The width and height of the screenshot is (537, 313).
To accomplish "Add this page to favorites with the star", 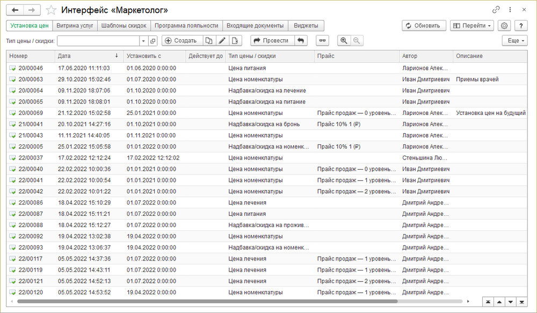I will (x=50, y=10).
